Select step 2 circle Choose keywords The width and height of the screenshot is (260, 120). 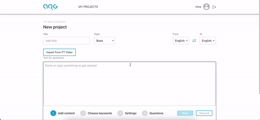[83, 113]
